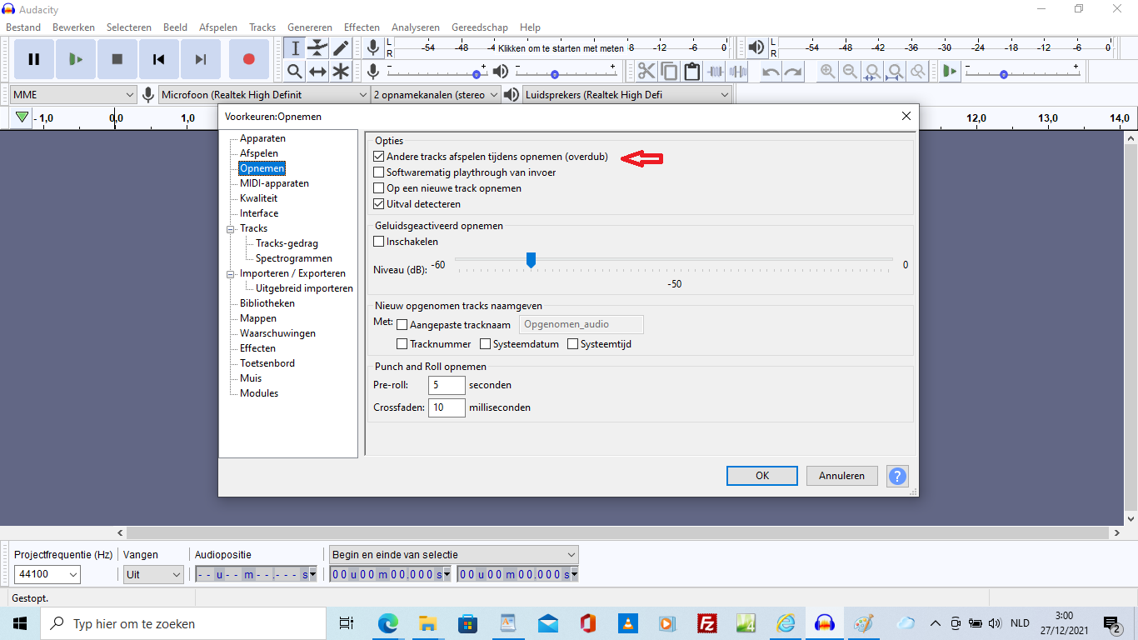1138x640 pixels.
Task: Open the Vangen Uit dropdown
Action: click(x=153, y=574)
